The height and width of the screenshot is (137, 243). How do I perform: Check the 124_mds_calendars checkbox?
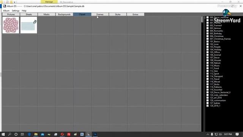(208, 95)
